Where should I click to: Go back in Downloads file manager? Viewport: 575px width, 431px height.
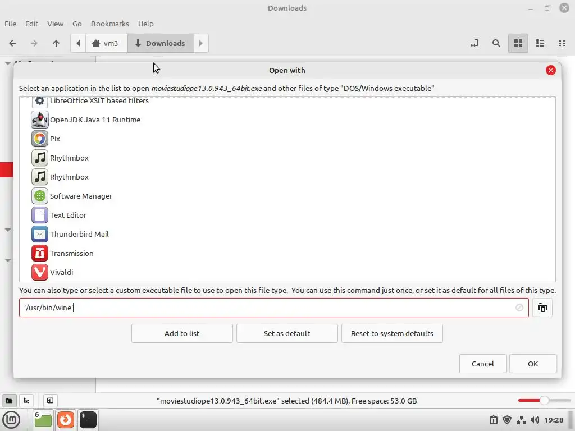(x=12, y=43)
